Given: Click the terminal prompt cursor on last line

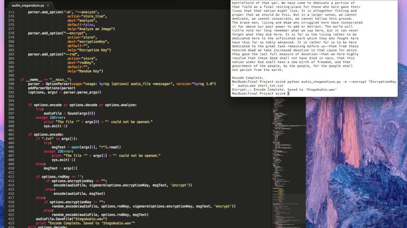Looking at the screenshot, I should pyautogui.click(x=288, y=94).
